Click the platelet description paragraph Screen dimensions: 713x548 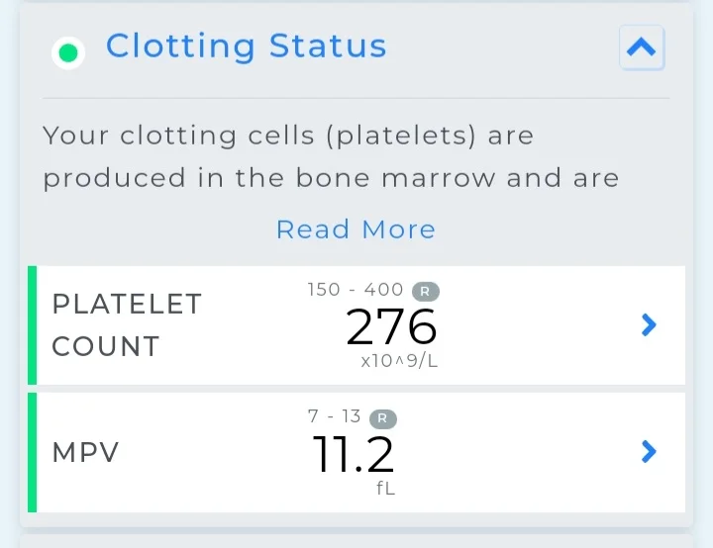(331, 156)
